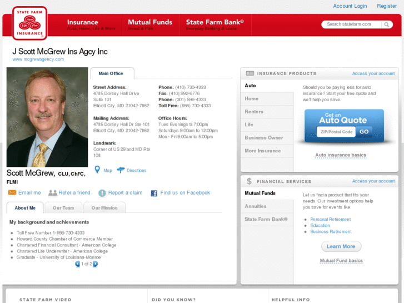Click the Learn More button
404x303 pixels.
(341, 246)
